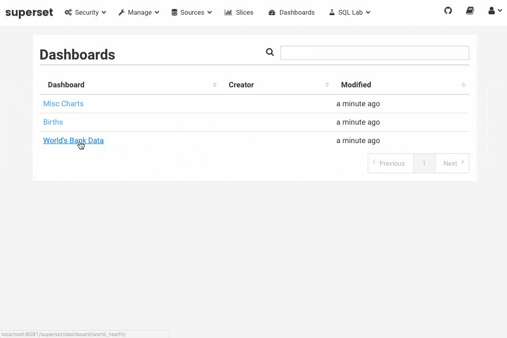Go to Slices in navbar

239,13
